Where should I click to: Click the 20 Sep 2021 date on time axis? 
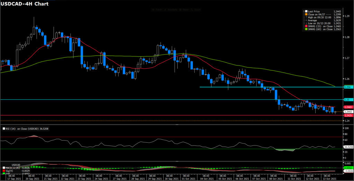tap(32, 179)
